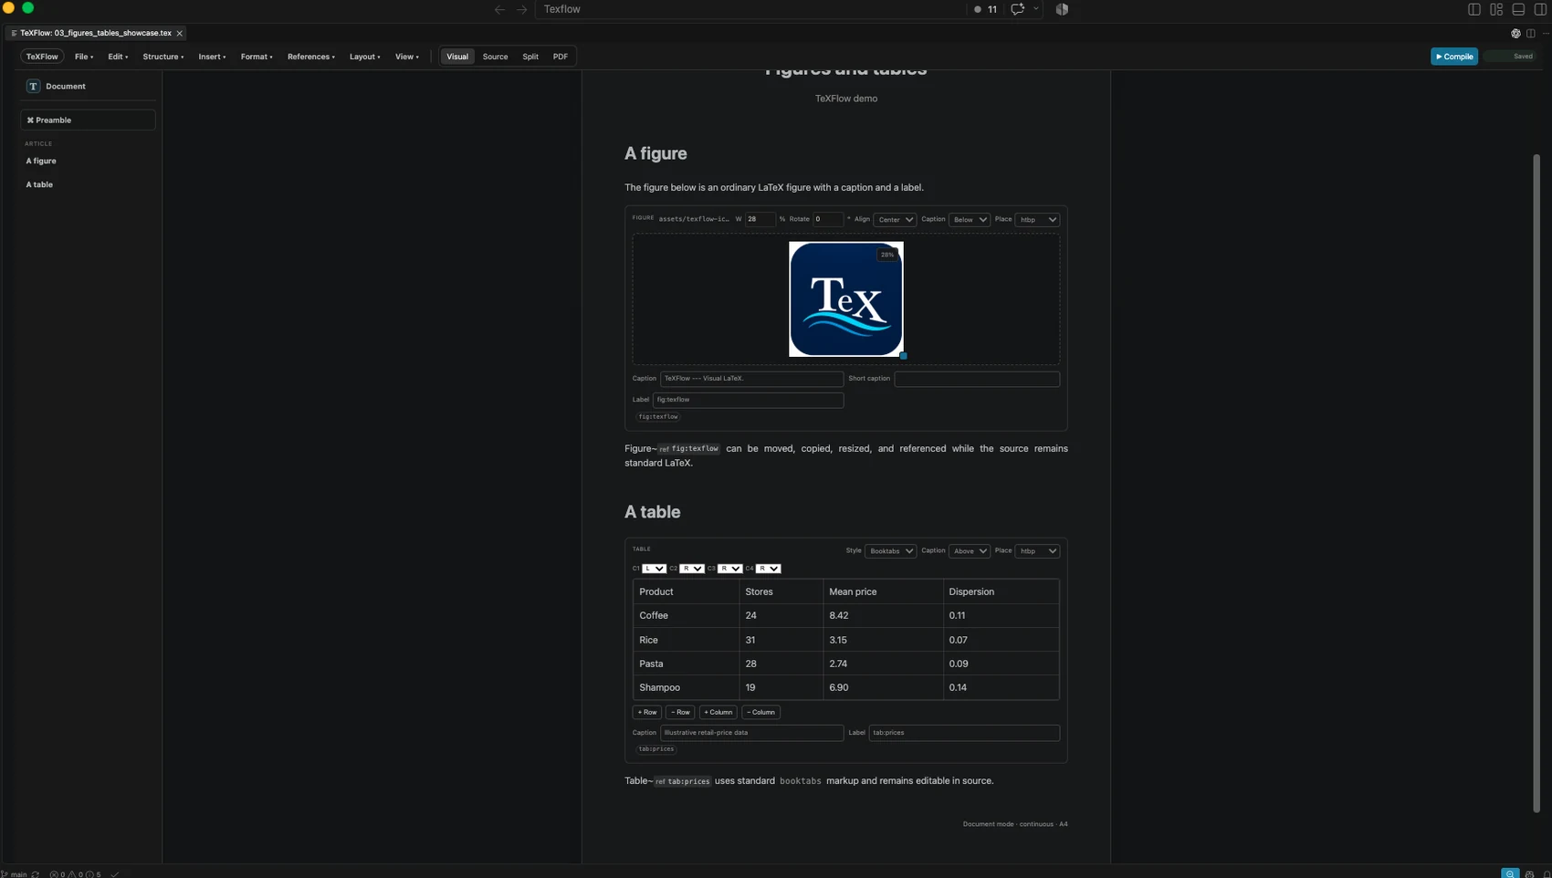The width and height of the screenshot is (1552, 878).
Task: Click the Short caption field
Action: tap(977, 379)
